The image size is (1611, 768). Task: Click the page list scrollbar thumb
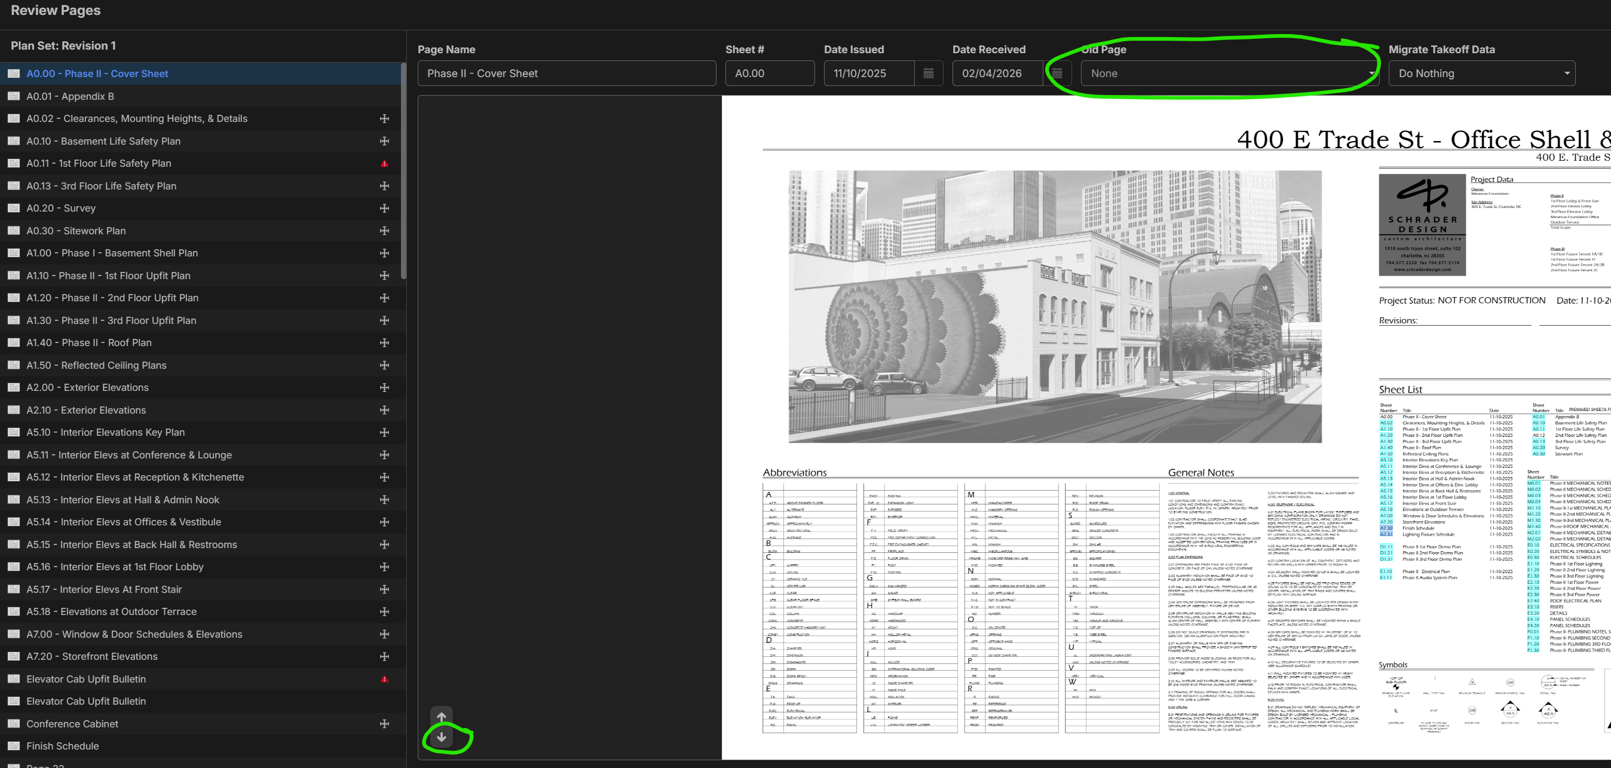tap(403, 169)
